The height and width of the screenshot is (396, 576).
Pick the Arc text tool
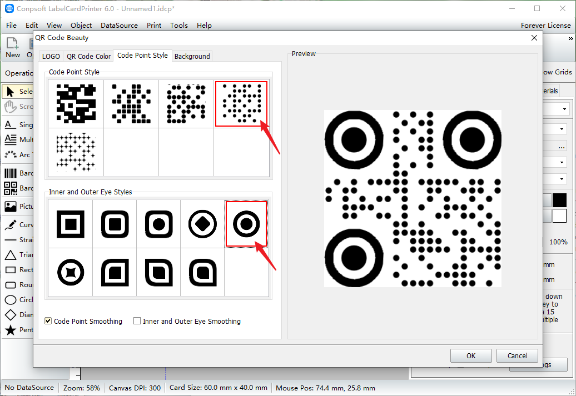(x=18, y=154)
